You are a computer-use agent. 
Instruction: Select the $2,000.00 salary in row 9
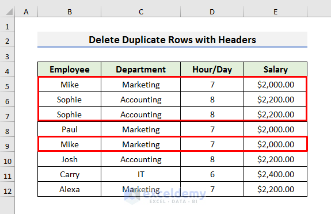tap(276, 144)
